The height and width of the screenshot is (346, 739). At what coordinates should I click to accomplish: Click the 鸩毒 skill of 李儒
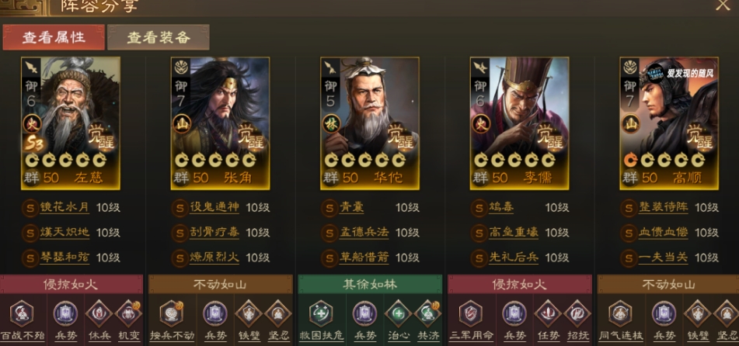[501, 207]
